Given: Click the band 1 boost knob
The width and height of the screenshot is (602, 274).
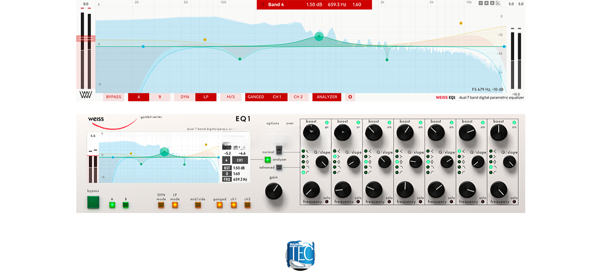Looking at the screenshot, I should point(311,132).
